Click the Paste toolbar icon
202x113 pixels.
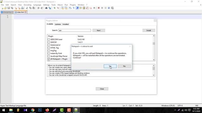point(34,8)
